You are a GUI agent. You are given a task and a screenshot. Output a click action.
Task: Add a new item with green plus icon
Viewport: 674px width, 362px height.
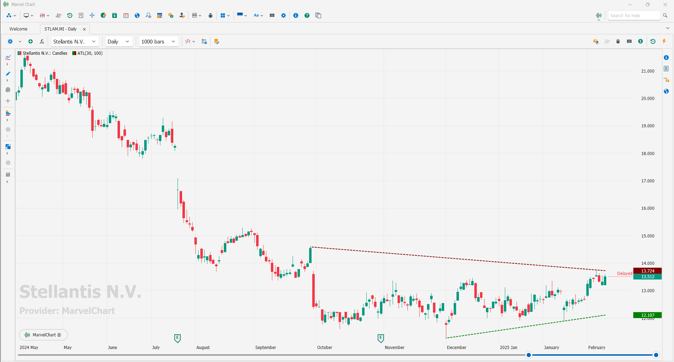click(x=31, y=41)
